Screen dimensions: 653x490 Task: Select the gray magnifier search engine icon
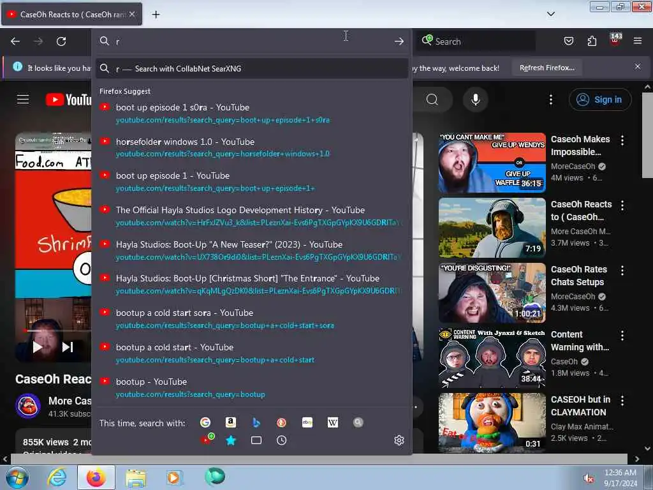pyautogui.click(x=358, y=422)
